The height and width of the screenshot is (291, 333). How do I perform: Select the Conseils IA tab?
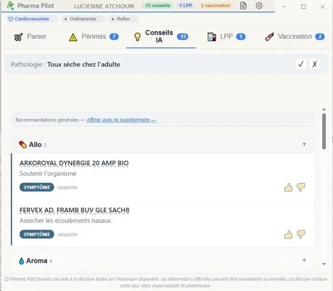click(161, 37)
